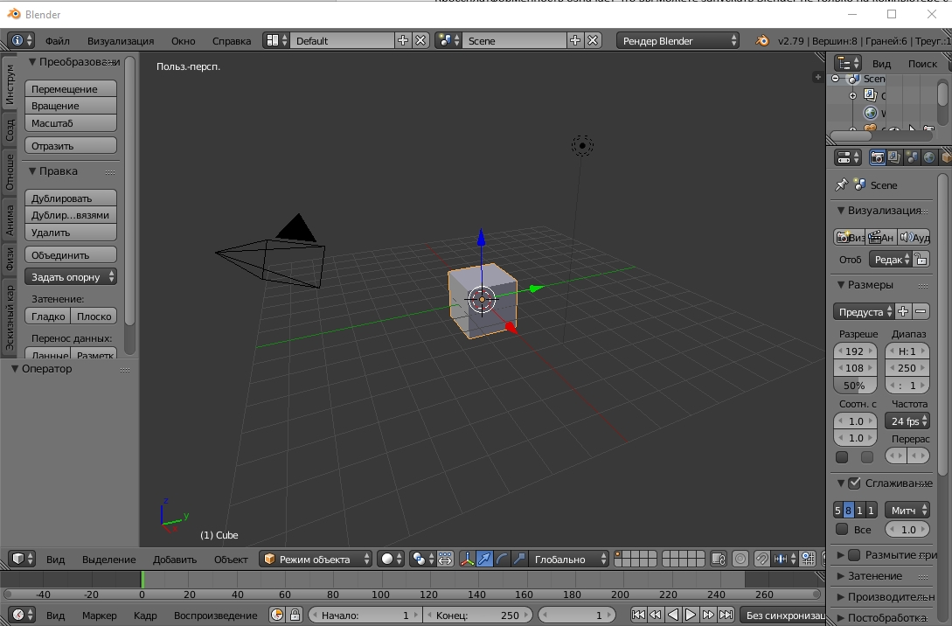This screenshot has height=626, width=952.
Task: Click the audio mixdown button "Ауд"
Action: coord(914,238)
